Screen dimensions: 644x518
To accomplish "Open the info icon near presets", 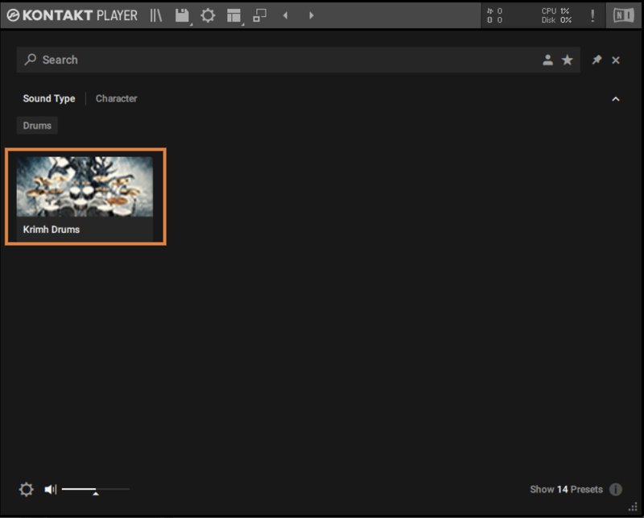I will click(x=616, y=489).
